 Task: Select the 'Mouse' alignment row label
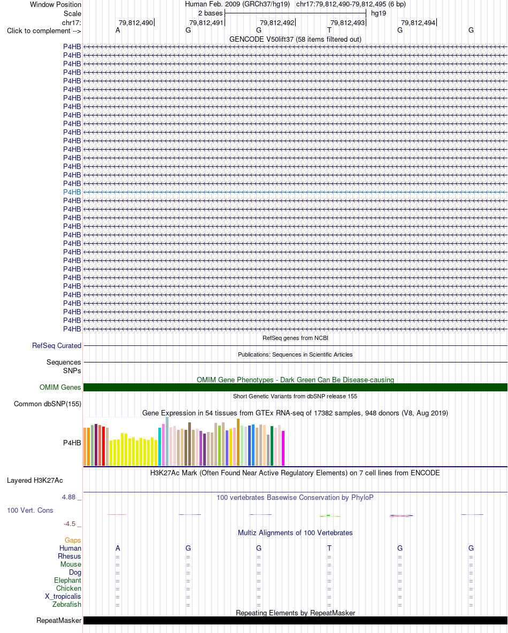(71, 565)
